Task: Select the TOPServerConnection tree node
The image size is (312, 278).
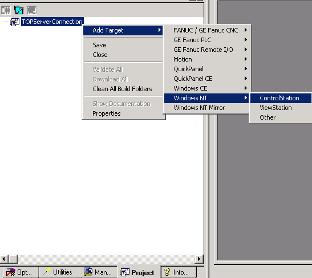Action: coord(52,22)
